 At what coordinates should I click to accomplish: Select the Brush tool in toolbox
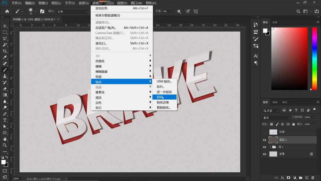click(x=5, y=70)
